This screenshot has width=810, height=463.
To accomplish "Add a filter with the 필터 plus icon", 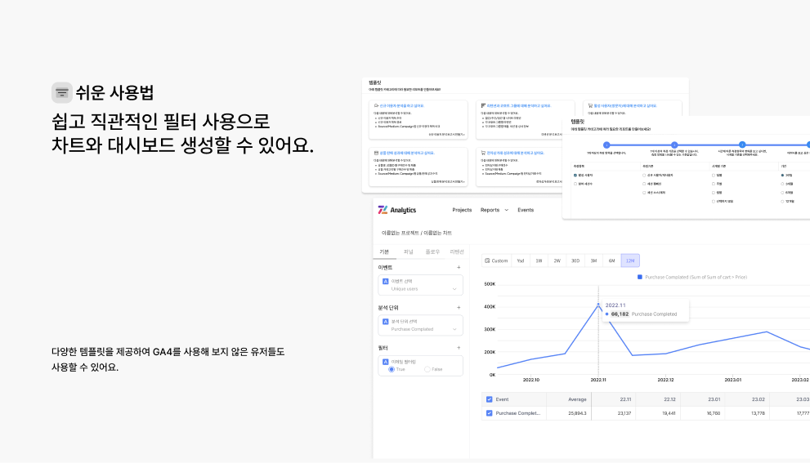I will click(x=459, y=348).
